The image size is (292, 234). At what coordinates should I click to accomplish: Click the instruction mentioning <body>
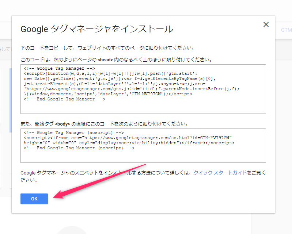coord(104,124)
